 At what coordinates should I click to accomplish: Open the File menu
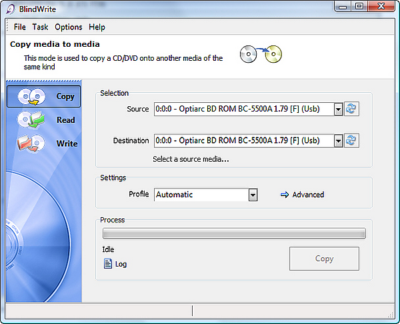point(19,27)
